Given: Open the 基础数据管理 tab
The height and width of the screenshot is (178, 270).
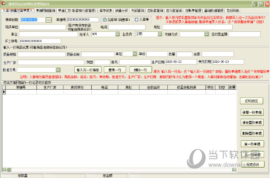Looking at the screenshot, I should coord(214,11).
